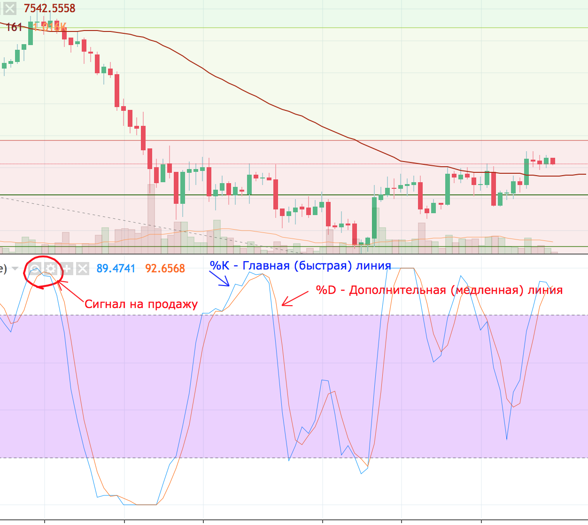
Task: Select the tall green candle near the chart bottom
Action: pos(374,218)
